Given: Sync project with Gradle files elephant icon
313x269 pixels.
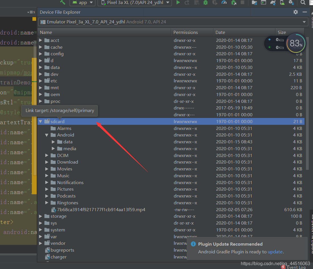Looking at the screenshot, I should pyautogui.click(x=273, y=2).
